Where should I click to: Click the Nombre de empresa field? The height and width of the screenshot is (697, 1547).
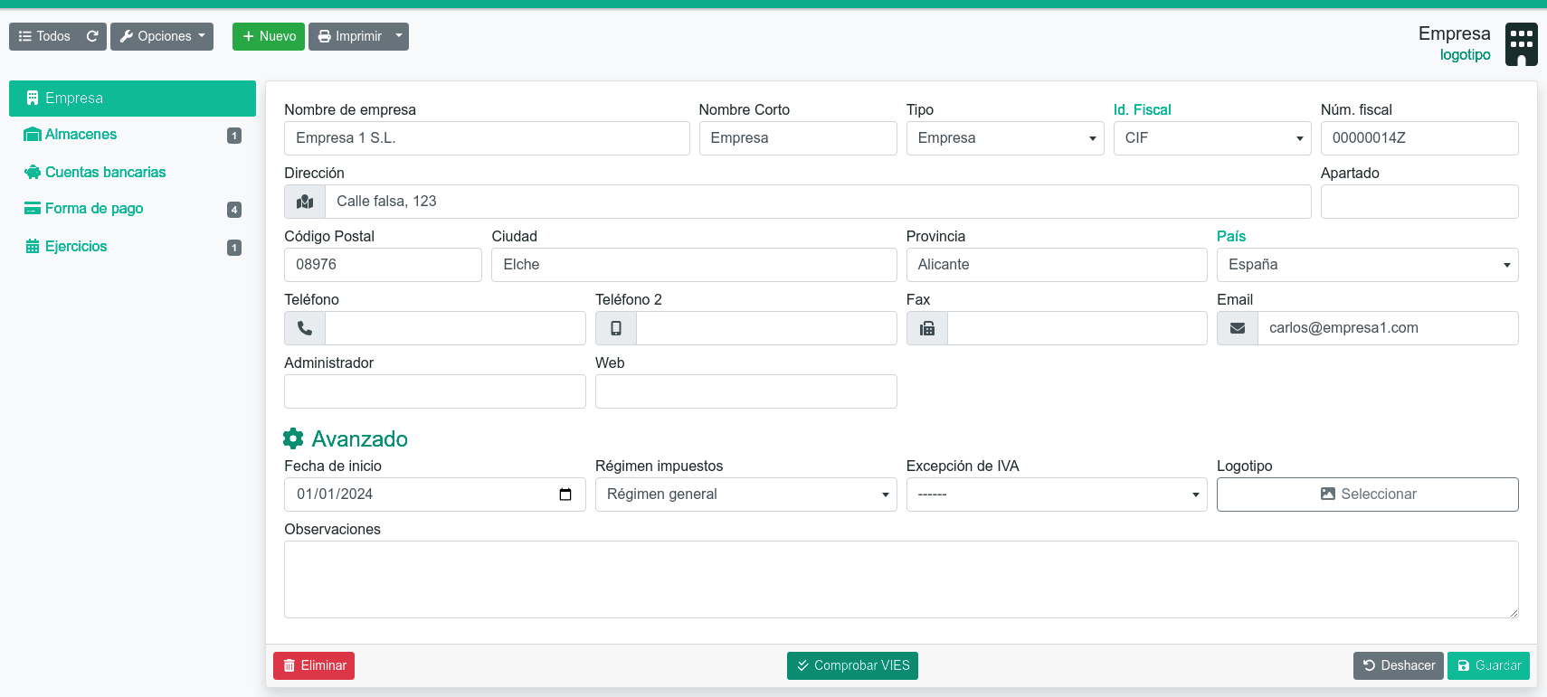(487, 138)
